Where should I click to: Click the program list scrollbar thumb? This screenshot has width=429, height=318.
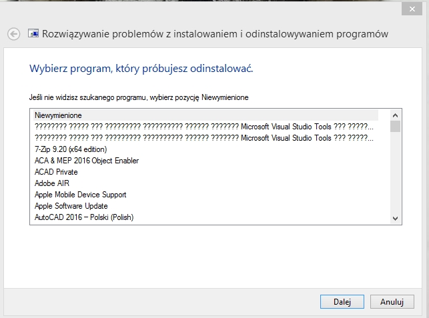click(395, 126)
